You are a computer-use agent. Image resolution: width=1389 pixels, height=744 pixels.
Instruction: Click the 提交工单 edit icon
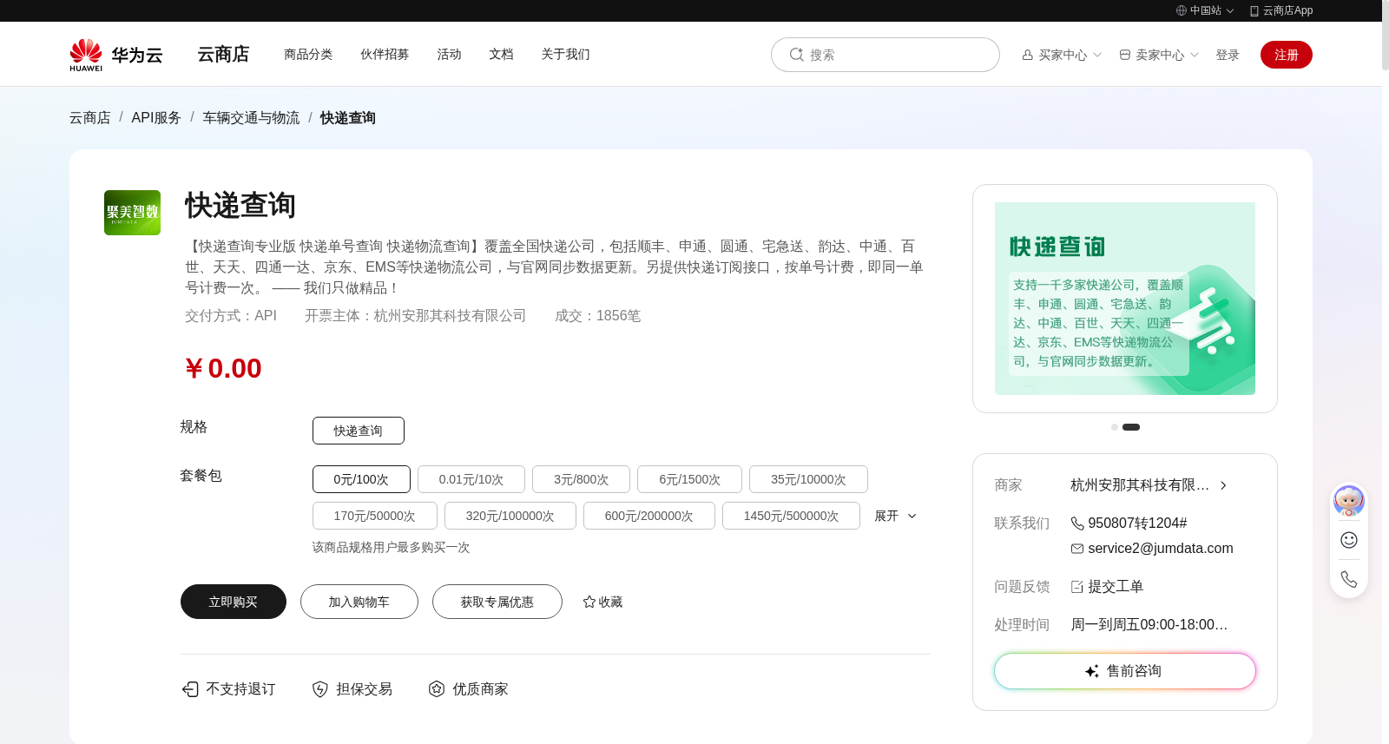tap(1077, 587)
